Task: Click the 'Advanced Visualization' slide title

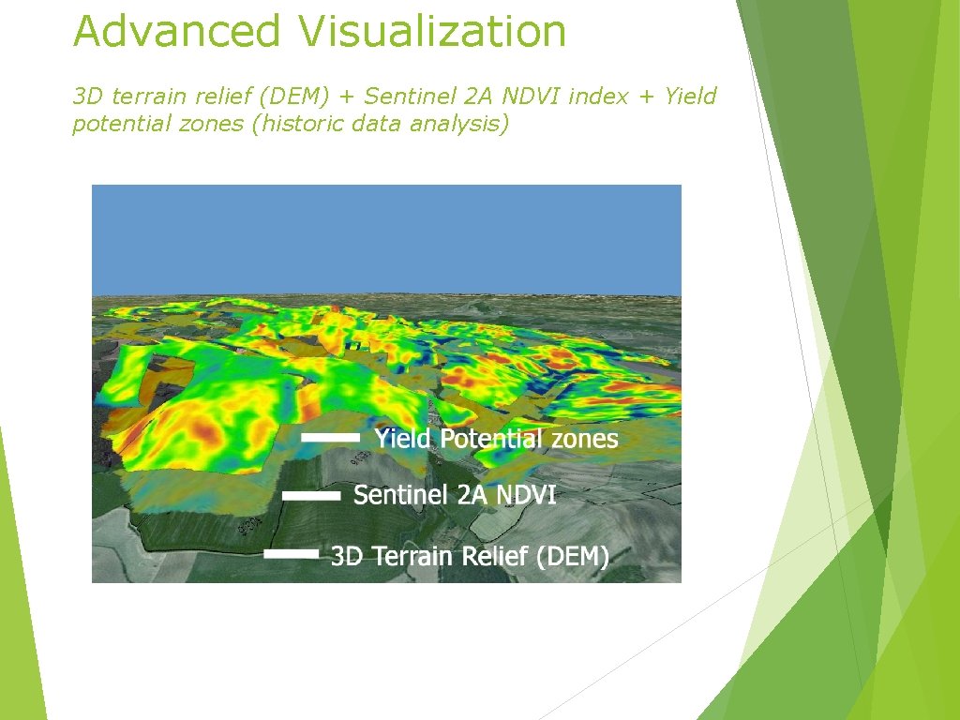Action: pos(319,30)
